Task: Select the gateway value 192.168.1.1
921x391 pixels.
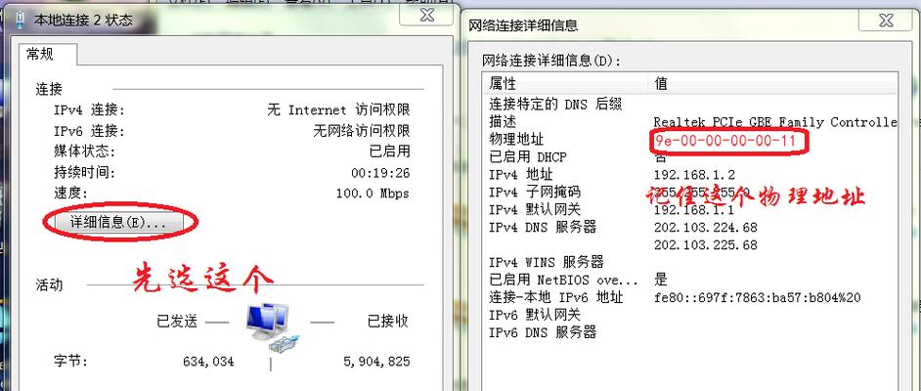Action: coord(694,210)
